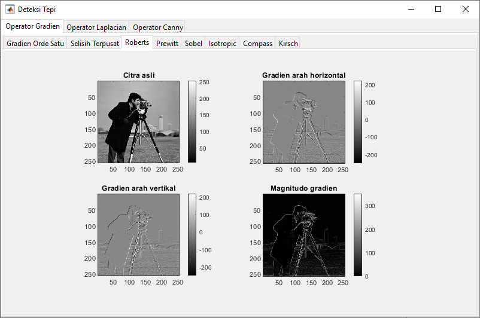
Task: Click the MATLAB icon in title bar
Action: [x=10, y=9]
